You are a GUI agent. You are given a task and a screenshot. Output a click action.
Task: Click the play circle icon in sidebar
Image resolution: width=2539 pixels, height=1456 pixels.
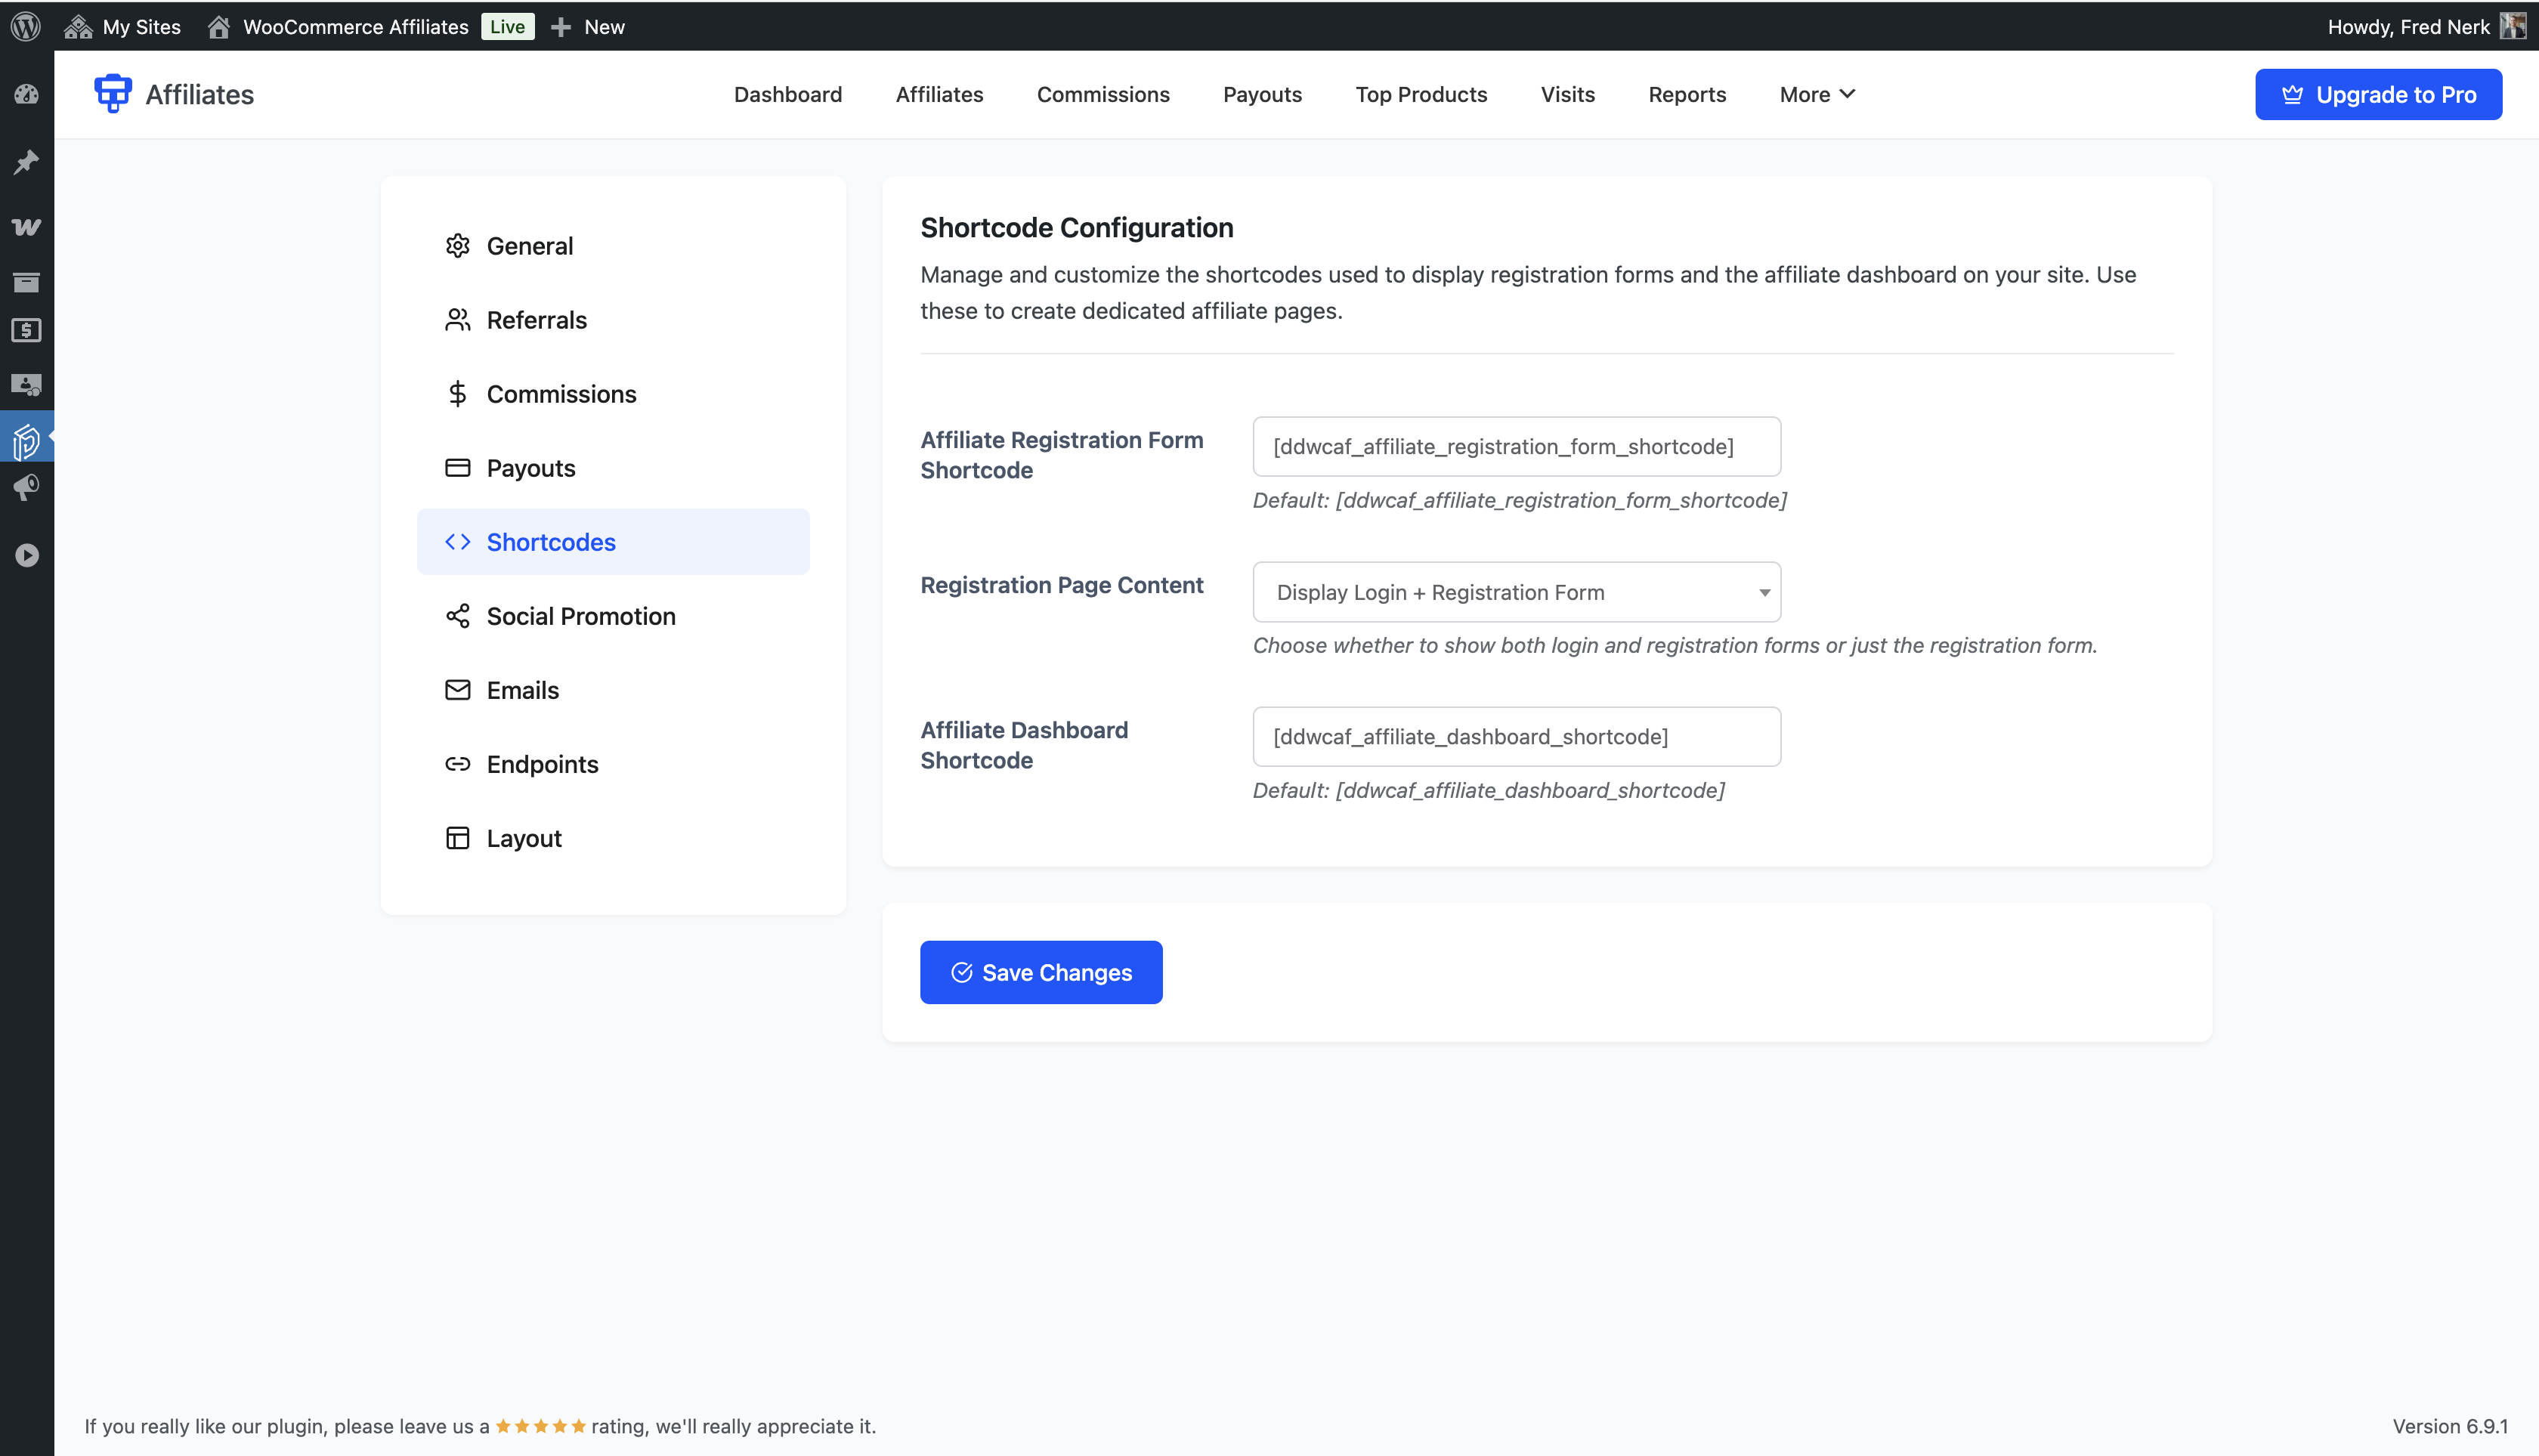tap(26, 555)
